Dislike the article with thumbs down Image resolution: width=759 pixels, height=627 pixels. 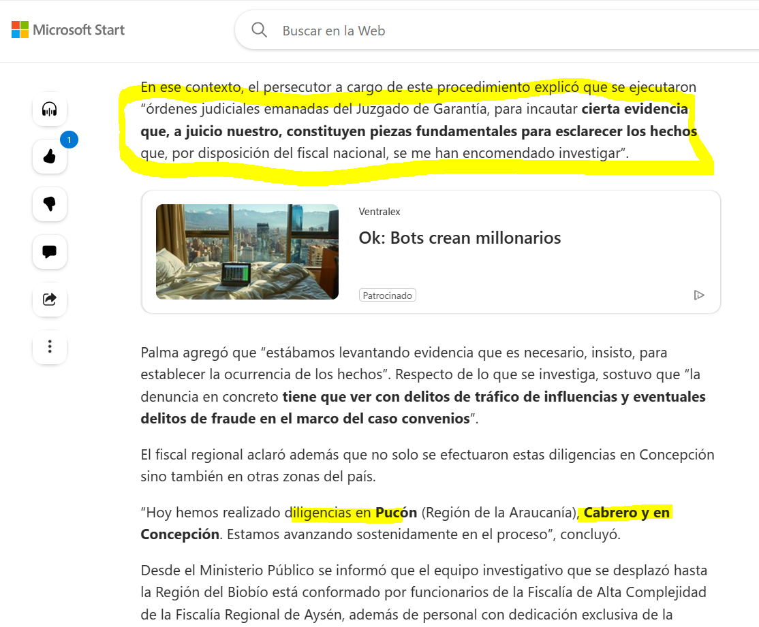[49, 204]
